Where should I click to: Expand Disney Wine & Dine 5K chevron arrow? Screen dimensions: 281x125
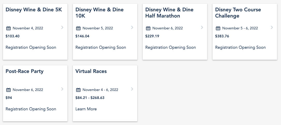tap(62, 27)
